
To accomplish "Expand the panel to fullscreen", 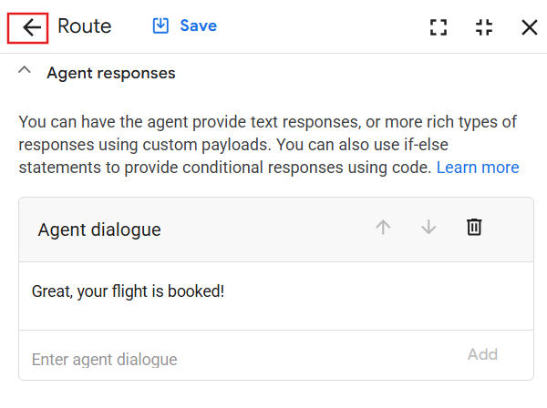I will tap(439, 27).
